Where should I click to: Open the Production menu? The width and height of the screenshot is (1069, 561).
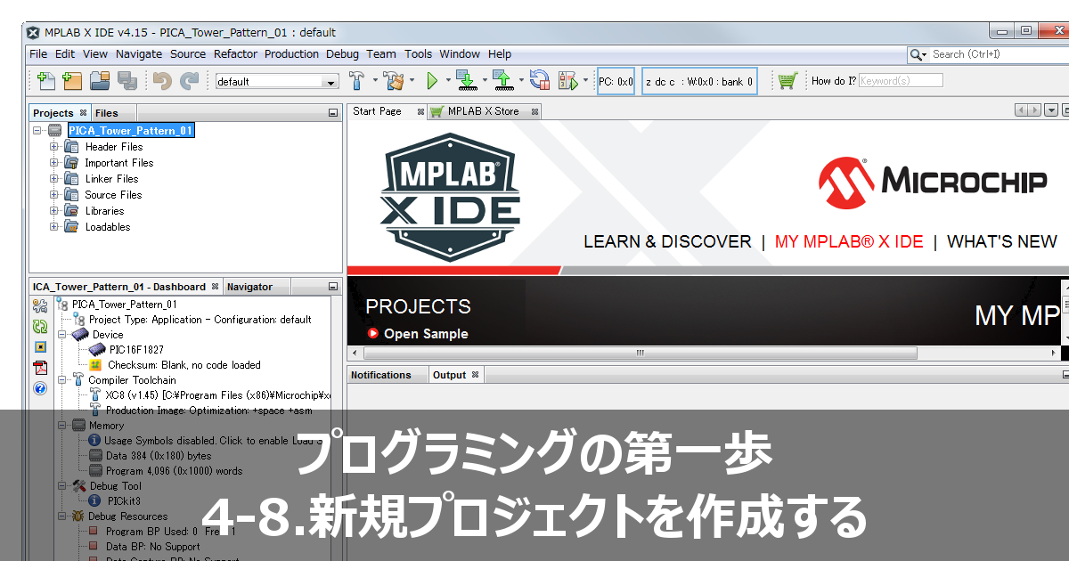click(x=291, y=54)
